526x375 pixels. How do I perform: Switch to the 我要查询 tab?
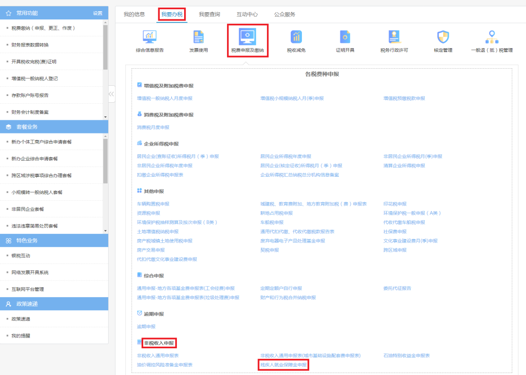click(x=209, y=15)
